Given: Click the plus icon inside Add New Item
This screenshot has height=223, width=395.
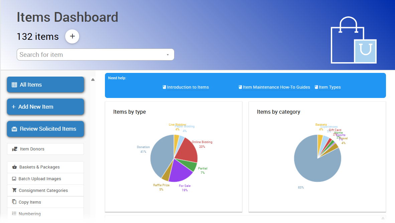Looking at the screenshot, I should [13, 107].
